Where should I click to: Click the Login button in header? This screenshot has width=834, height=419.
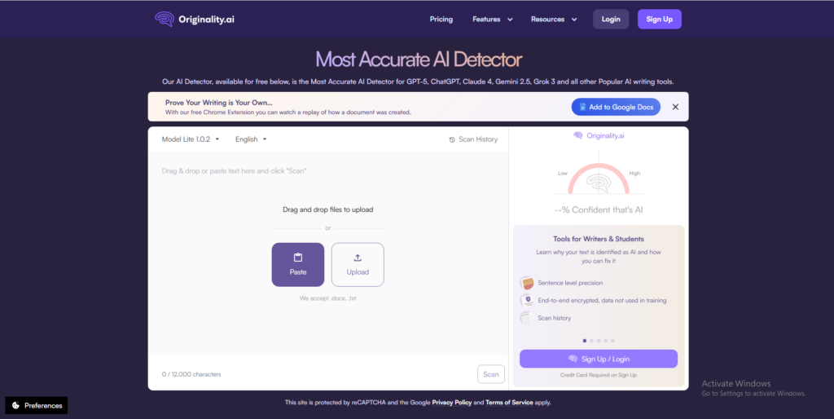[x=611, y=19]
